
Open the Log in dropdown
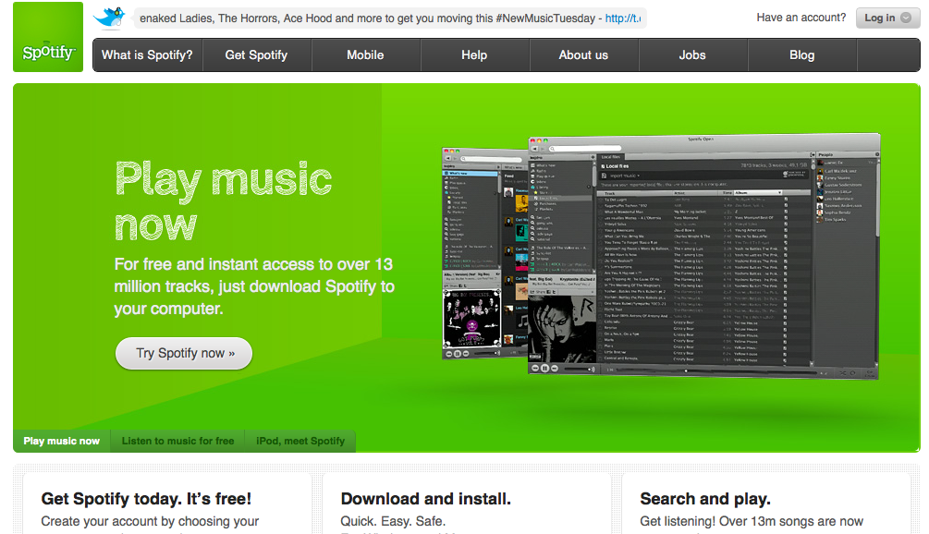pyautogui.click(x=887, y=18)
